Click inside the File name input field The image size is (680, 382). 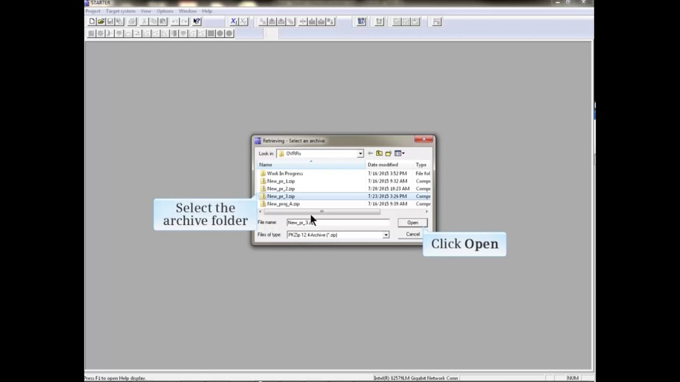tap(338, 223)
